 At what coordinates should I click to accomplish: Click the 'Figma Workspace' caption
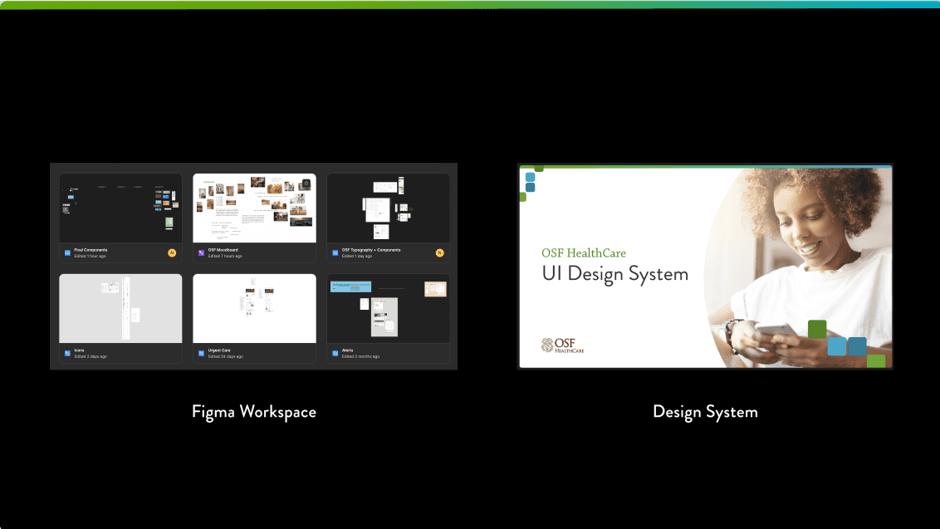tap(253, 412)
